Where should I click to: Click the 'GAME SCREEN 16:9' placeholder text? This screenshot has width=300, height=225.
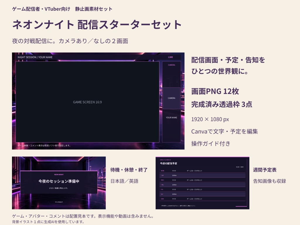pos(87,102)
